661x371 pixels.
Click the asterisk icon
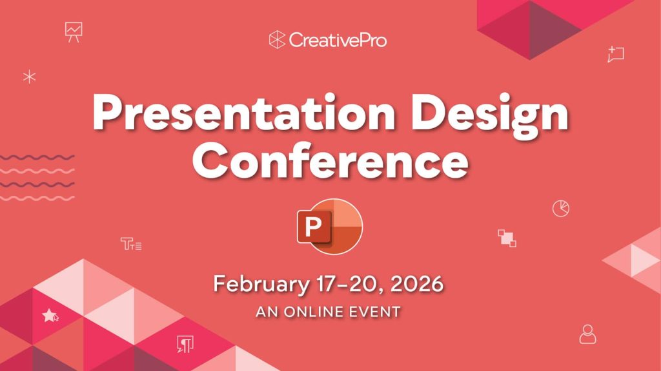(29, 77)
